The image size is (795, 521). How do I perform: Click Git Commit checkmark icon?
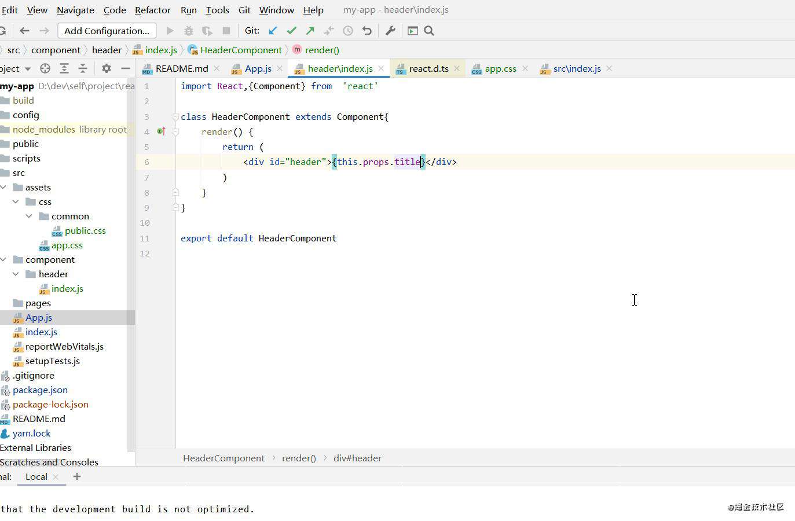click(x=291, y=31)
